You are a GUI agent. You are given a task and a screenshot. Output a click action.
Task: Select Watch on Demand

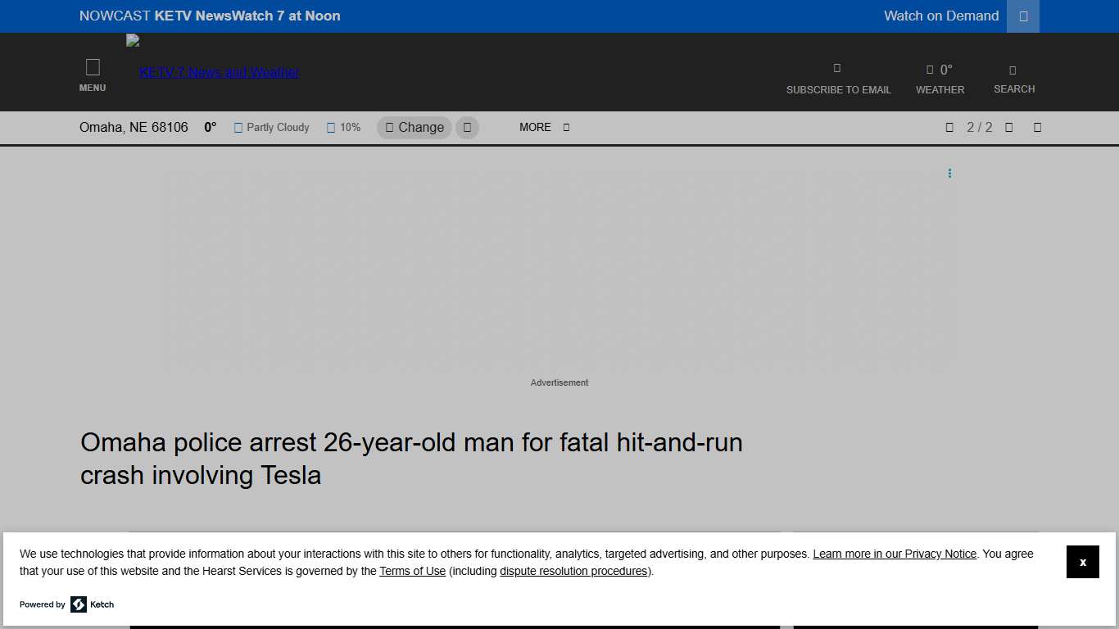[x=941, y=16]
